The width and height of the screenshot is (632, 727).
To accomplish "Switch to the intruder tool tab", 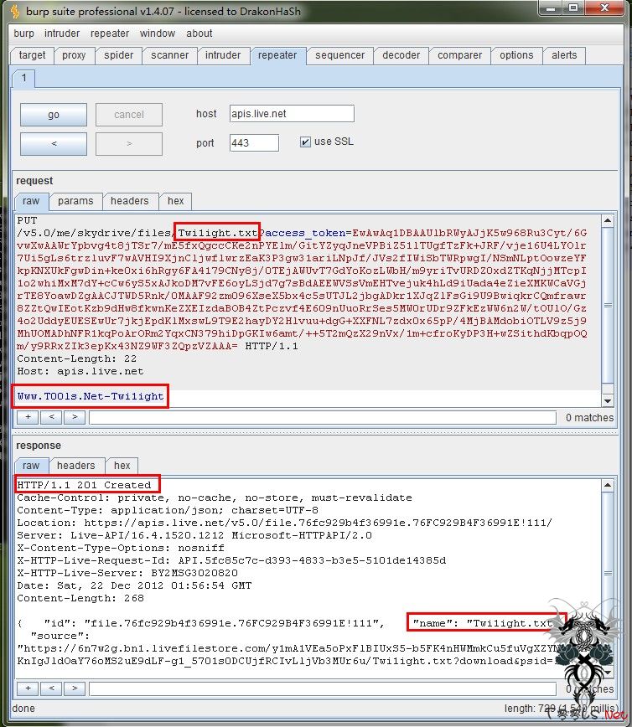I will tap(223, 55).
